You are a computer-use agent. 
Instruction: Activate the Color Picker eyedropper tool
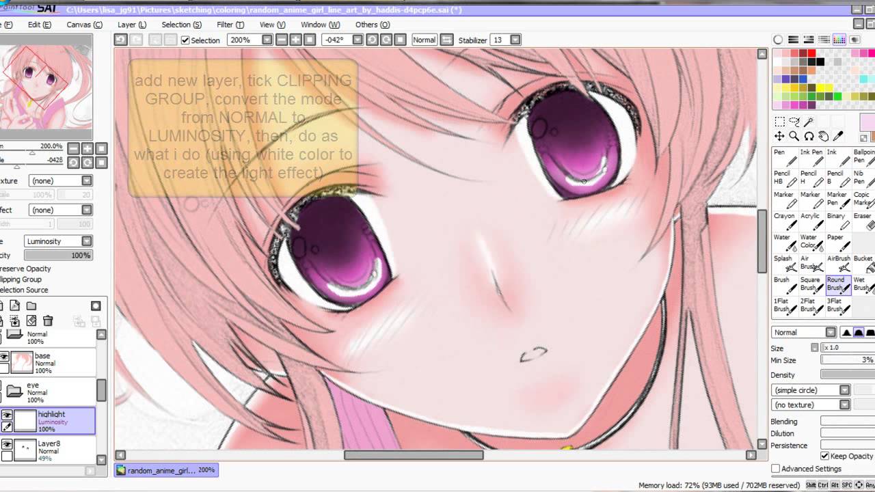839,137
